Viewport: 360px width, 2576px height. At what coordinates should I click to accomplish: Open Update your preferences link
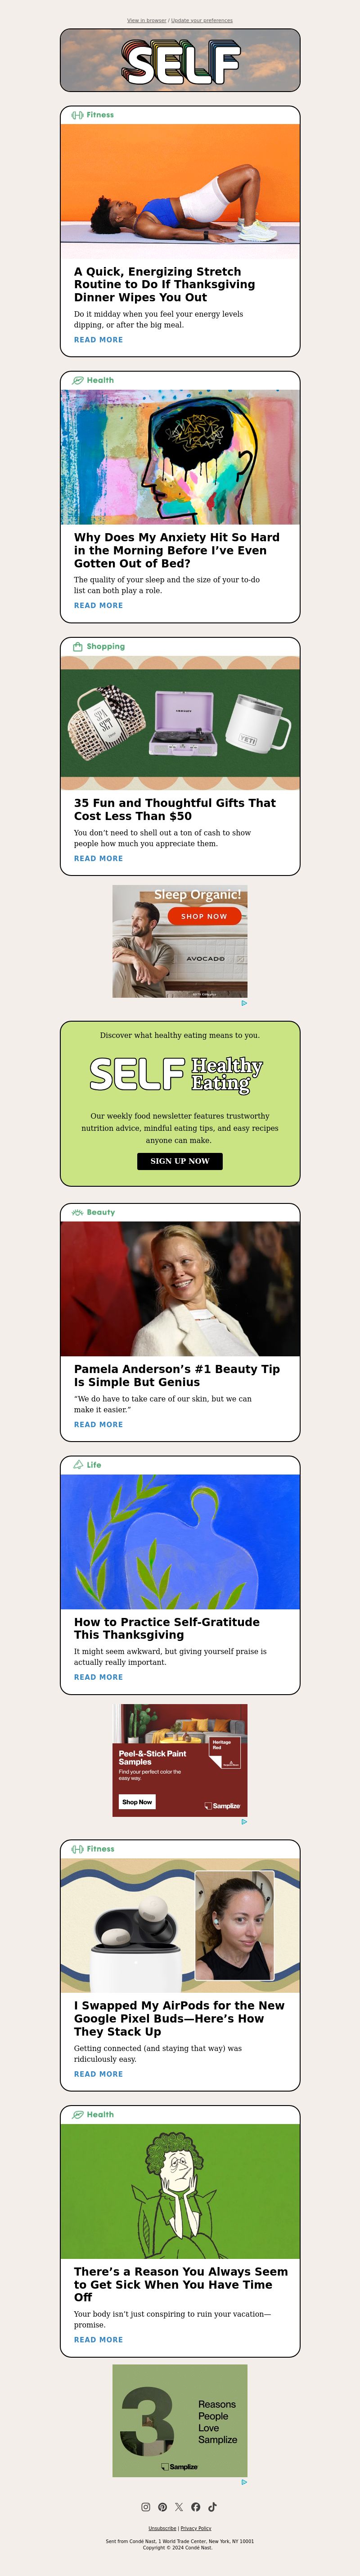(x=202, y=20)
